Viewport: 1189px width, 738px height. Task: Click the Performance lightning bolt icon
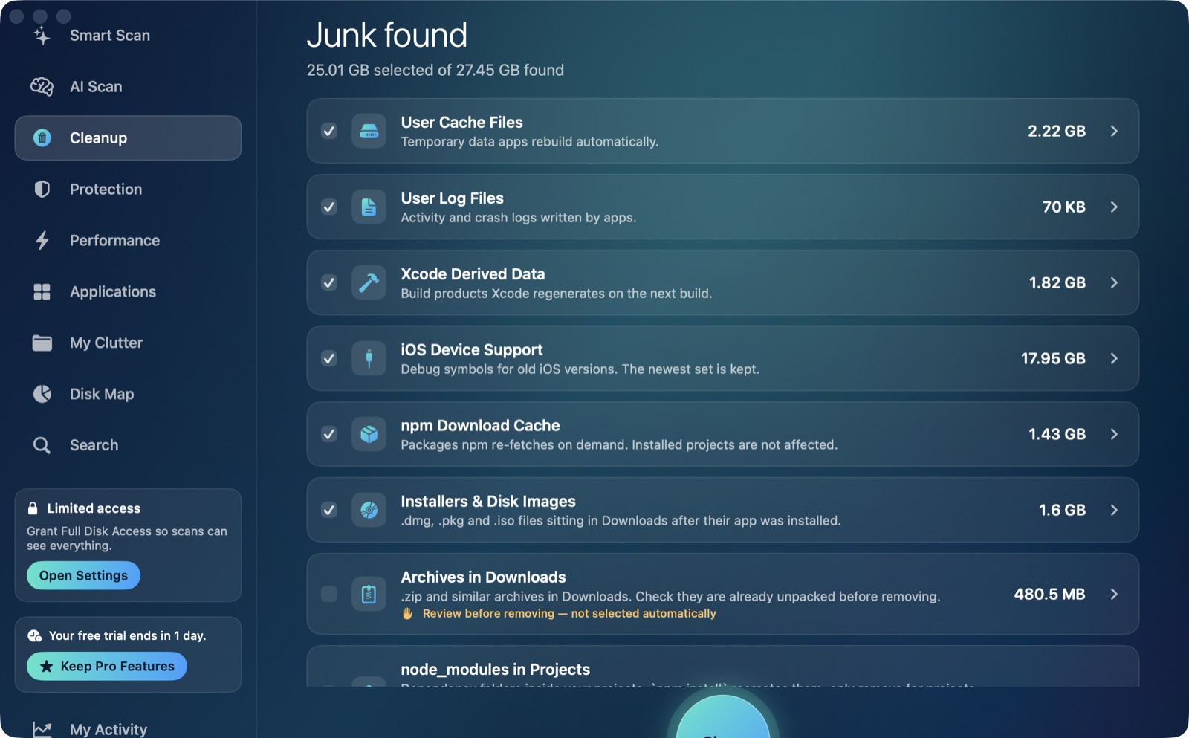coord(42,241)
